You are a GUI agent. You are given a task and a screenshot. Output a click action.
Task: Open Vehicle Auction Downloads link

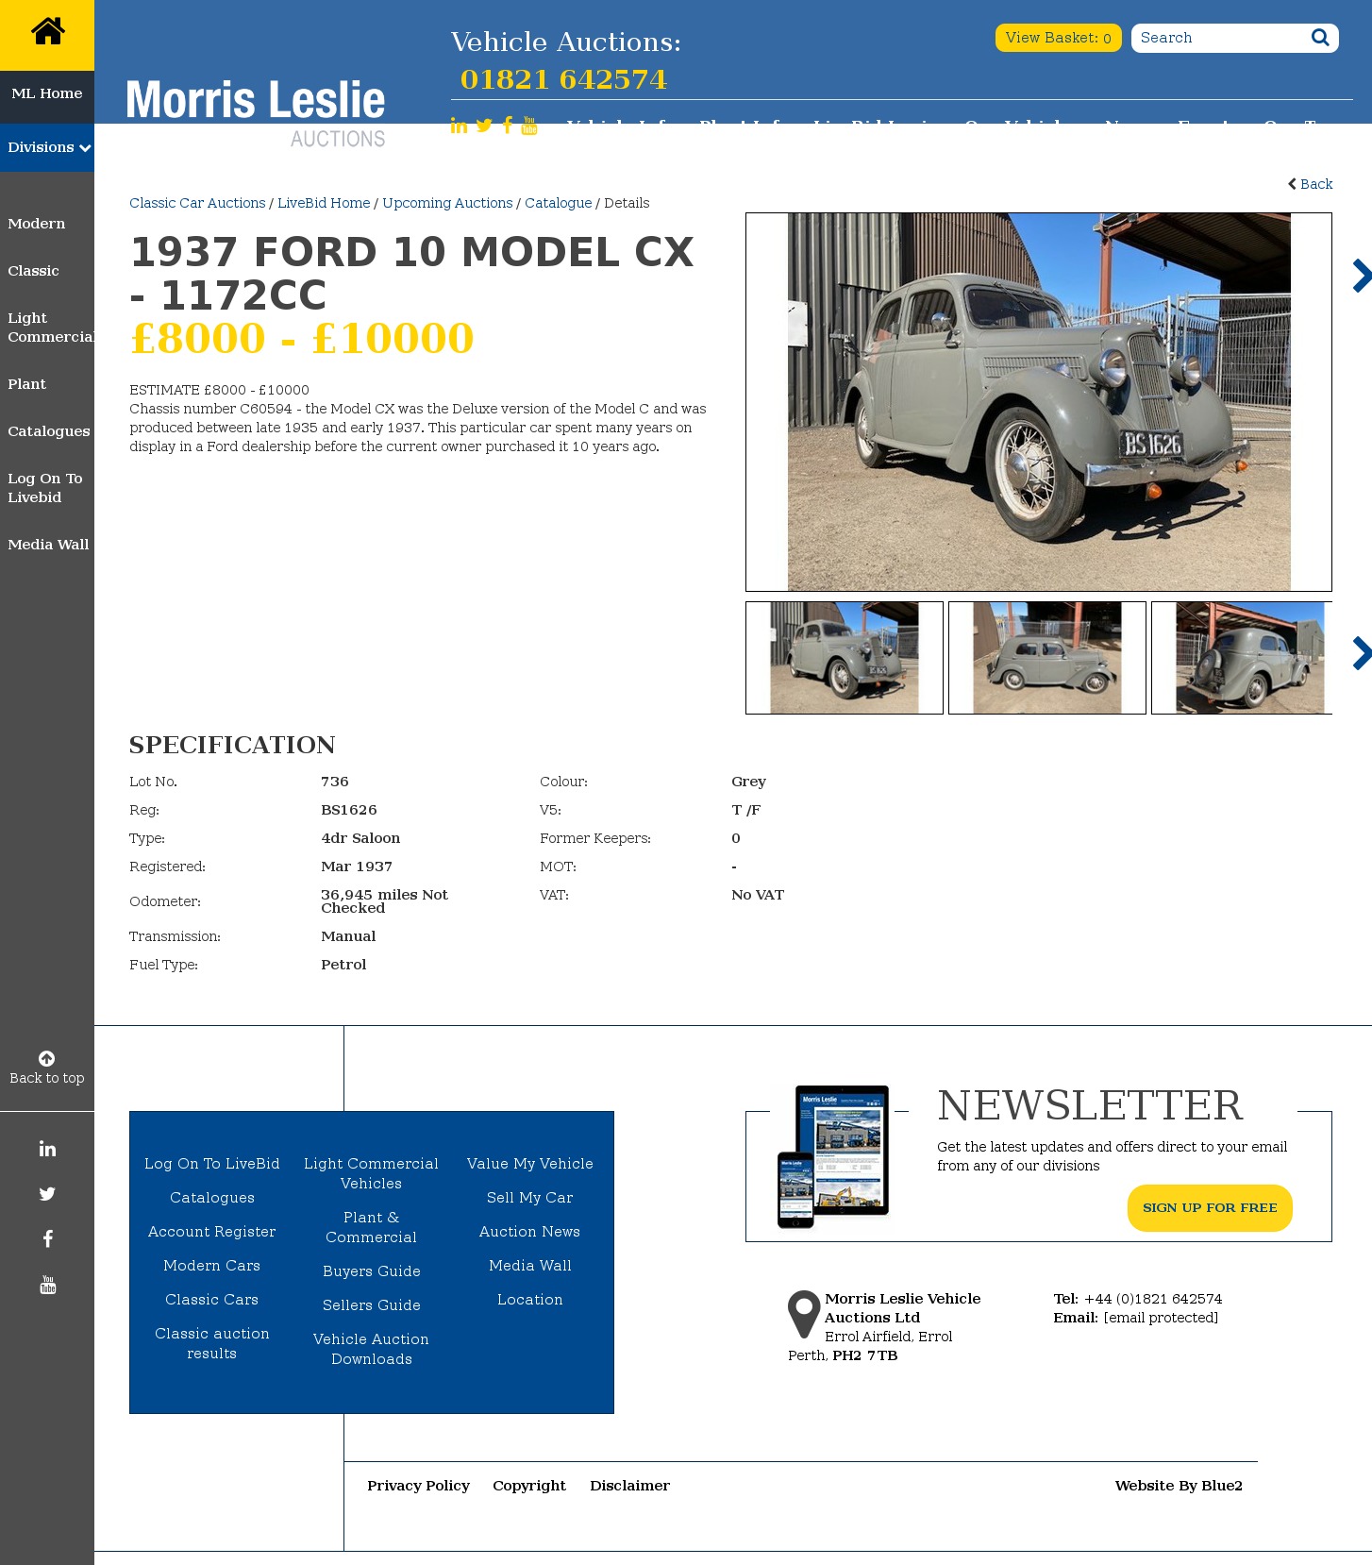click(x=372, y=1349)
